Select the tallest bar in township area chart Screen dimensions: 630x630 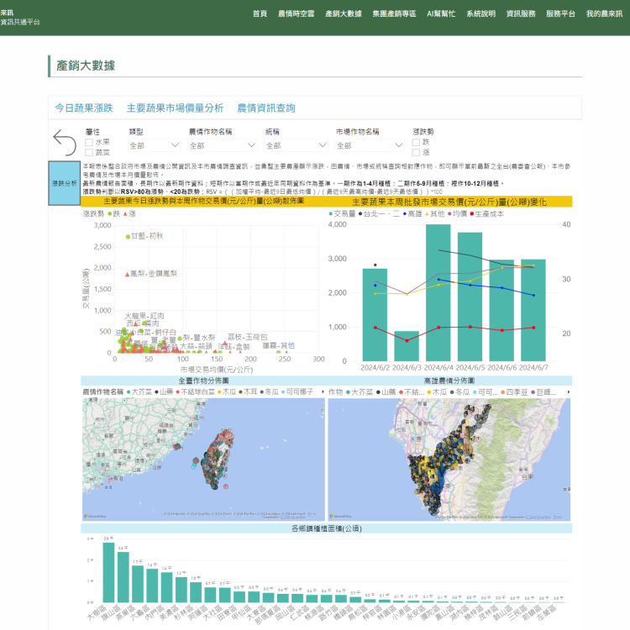pyautogui.click(x=108, y=573)
